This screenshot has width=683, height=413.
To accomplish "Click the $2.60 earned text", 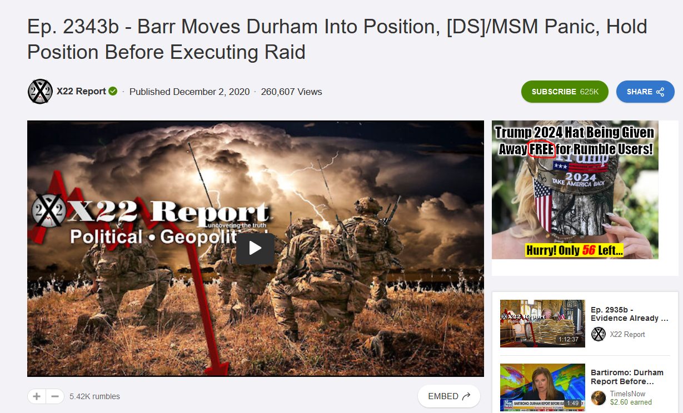I will (x=631, y=402).
